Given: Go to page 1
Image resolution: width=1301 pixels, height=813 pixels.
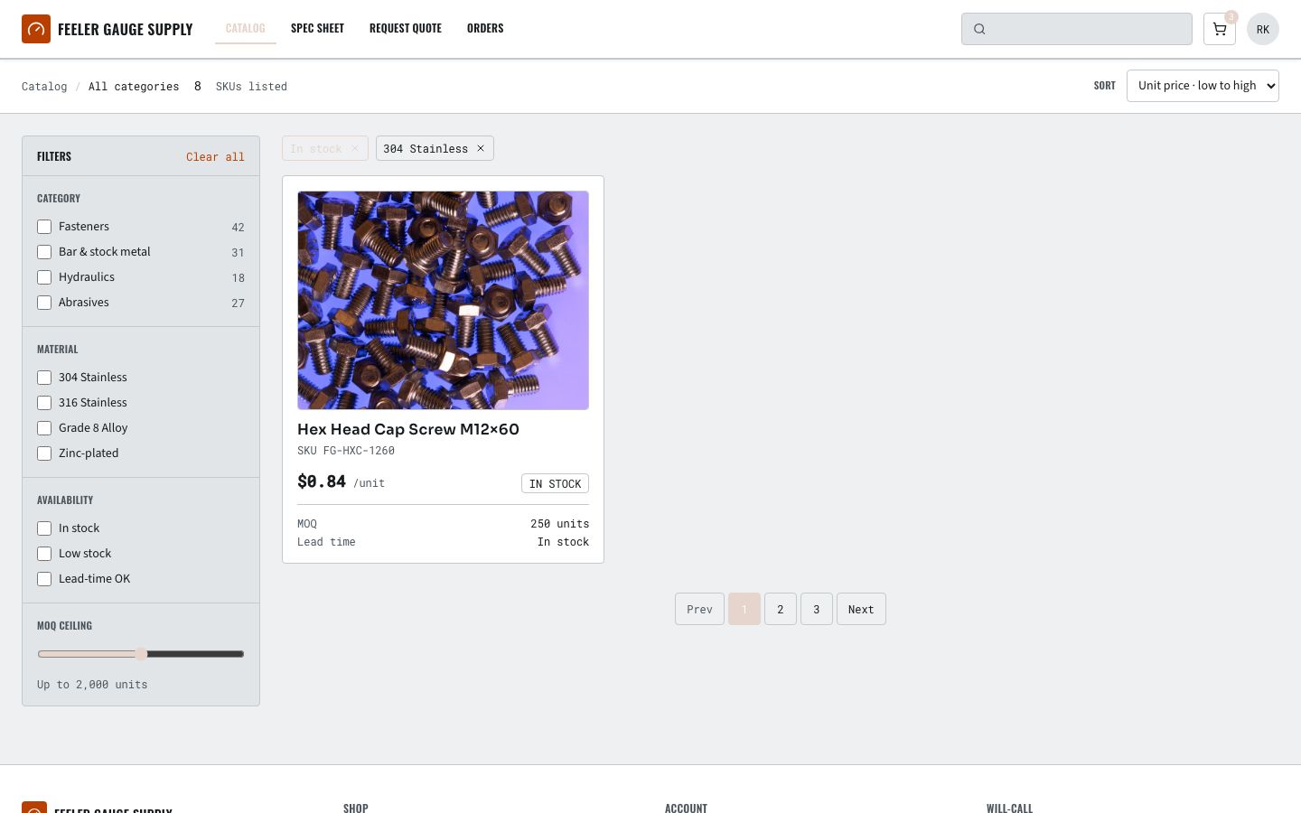Looking at the screenshot, I should pos(744,609).
